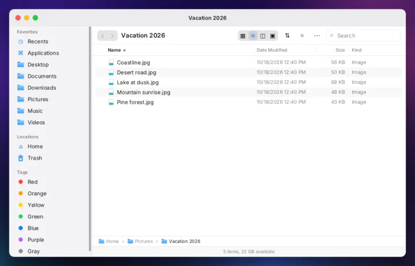Click the search magnifier icon

tap(331, 36)
